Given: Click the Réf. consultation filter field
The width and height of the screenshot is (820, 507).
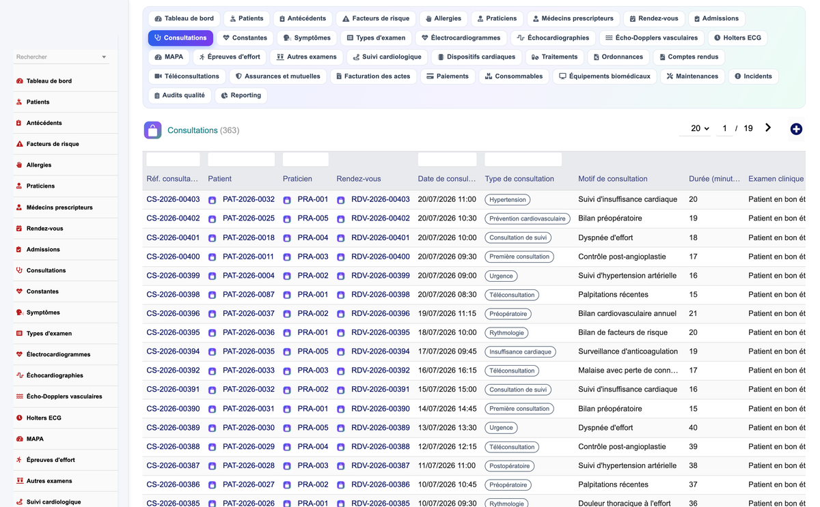Looking at the screenshot, I should [x=174, y=160].
